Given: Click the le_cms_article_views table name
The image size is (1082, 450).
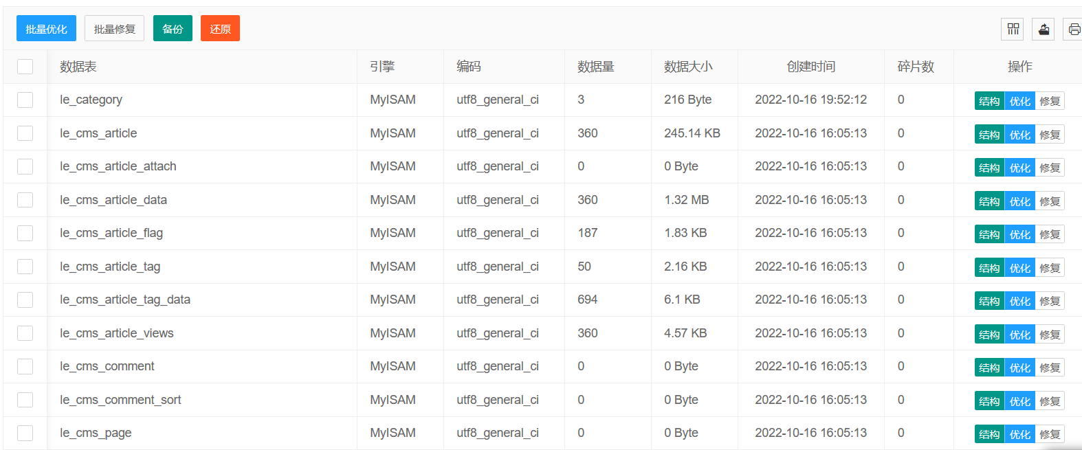Looking at the screenshot, I should (x=117, y=333).
